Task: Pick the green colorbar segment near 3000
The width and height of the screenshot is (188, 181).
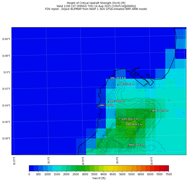Action: [83, 168]
